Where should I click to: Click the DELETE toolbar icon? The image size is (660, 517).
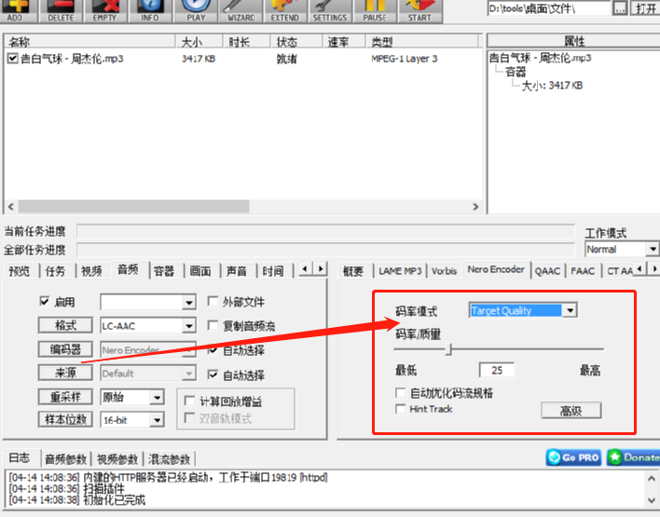click(x=61, y=10)
